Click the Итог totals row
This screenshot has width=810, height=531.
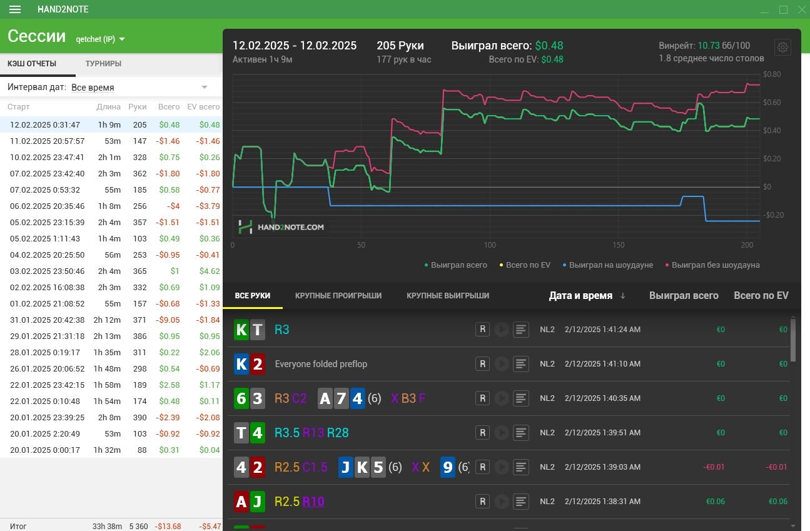click(111, 526)
